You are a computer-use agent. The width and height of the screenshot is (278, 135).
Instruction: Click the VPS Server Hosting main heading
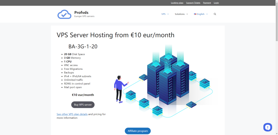click(x=116, y=35)
